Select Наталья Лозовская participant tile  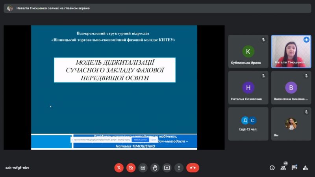[x=248, y=88]
